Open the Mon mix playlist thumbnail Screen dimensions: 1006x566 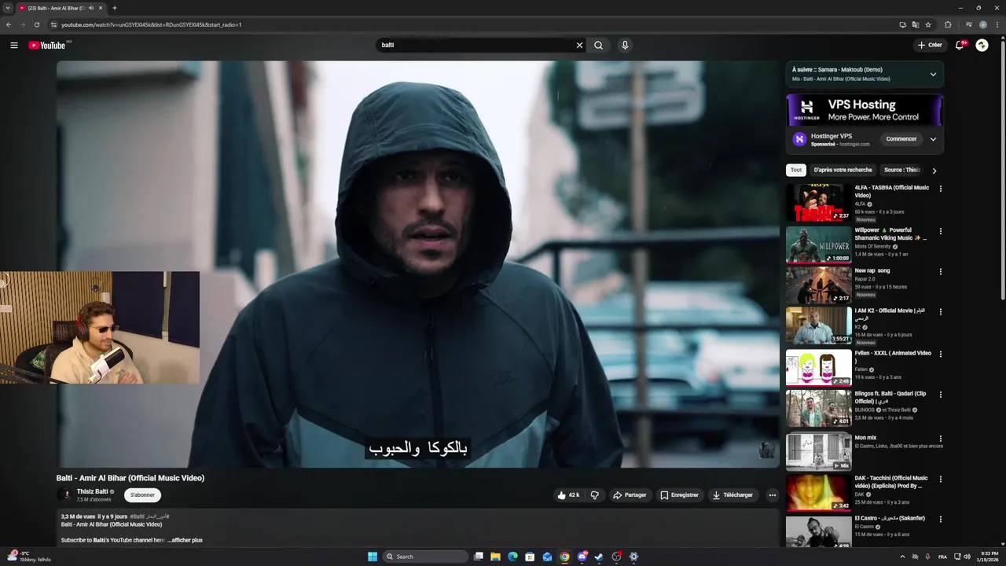click(818, 451)
